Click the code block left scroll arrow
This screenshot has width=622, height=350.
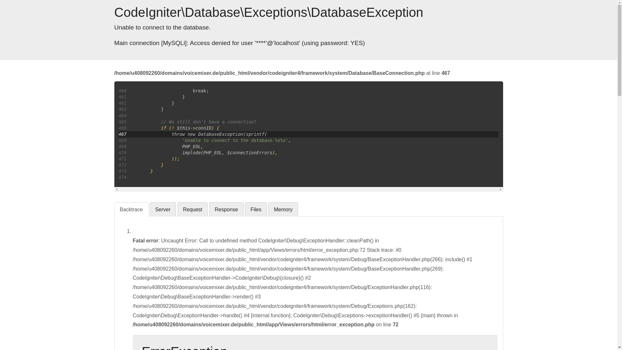117,190
